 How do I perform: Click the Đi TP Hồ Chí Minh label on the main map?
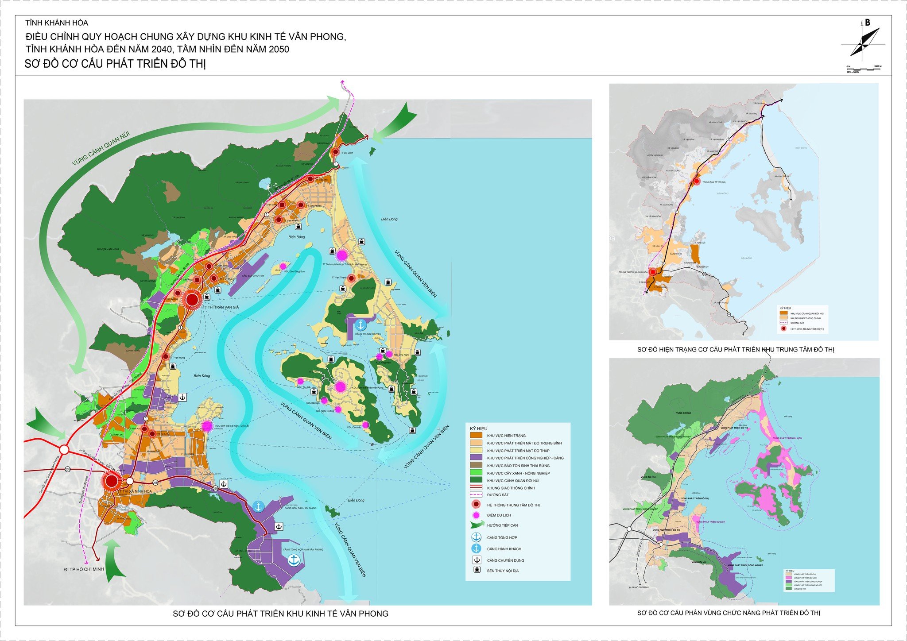84,569
